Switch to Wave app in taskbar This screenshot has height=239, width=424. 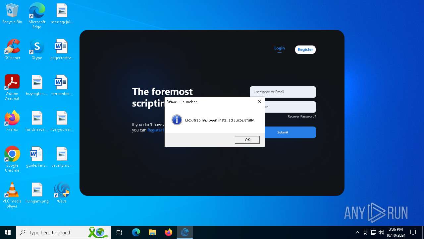pyautogui.click(x=185, y=232)
